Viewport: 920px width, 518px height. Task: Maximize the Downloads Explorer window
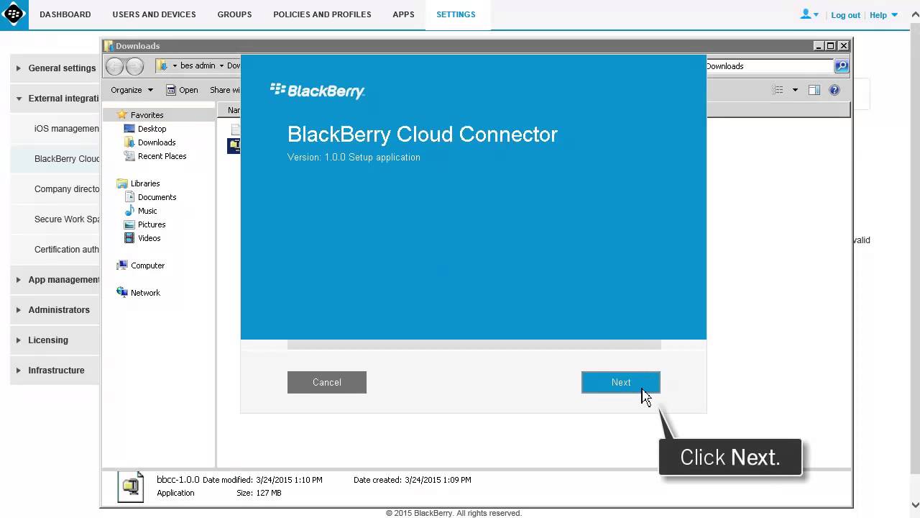click(830, 45)
